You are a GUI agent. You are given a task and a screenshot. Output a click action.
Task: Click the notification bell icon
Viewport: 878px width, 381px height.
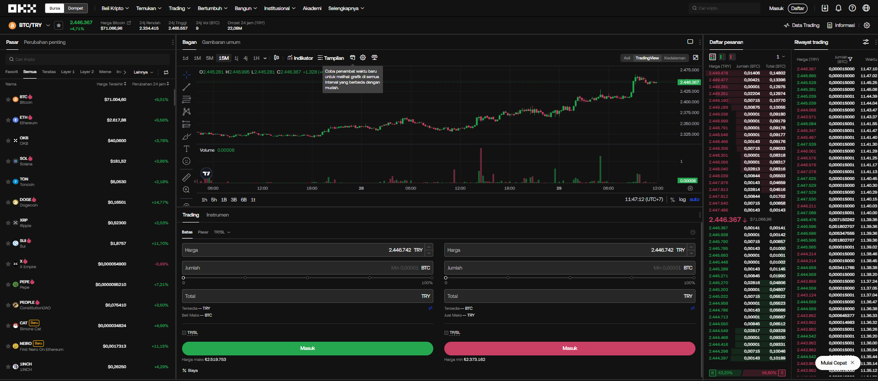click(838, 8)
